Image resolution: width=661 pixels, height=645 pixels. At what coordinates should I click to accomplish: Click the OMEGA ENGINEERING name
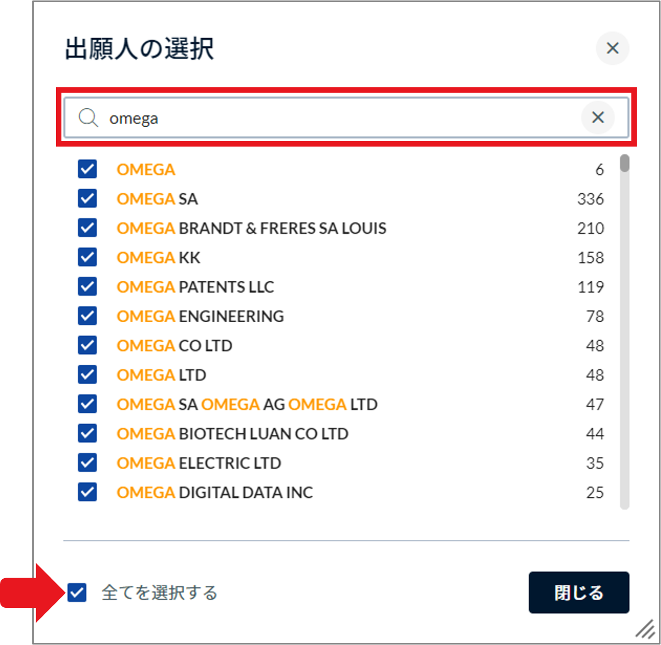pyautogui.click(x=200, y=316)
